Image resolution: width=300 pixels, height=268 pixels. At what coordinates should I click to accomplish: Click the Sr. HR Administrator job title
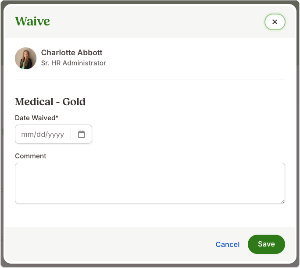pos(74,63)
